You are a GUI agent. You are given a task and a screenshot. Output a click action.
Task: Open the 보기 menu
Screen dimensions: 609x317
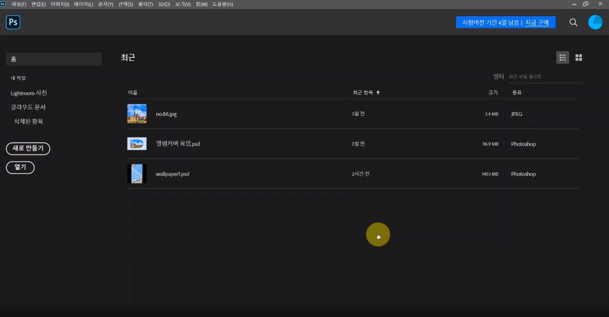point(183,3)
